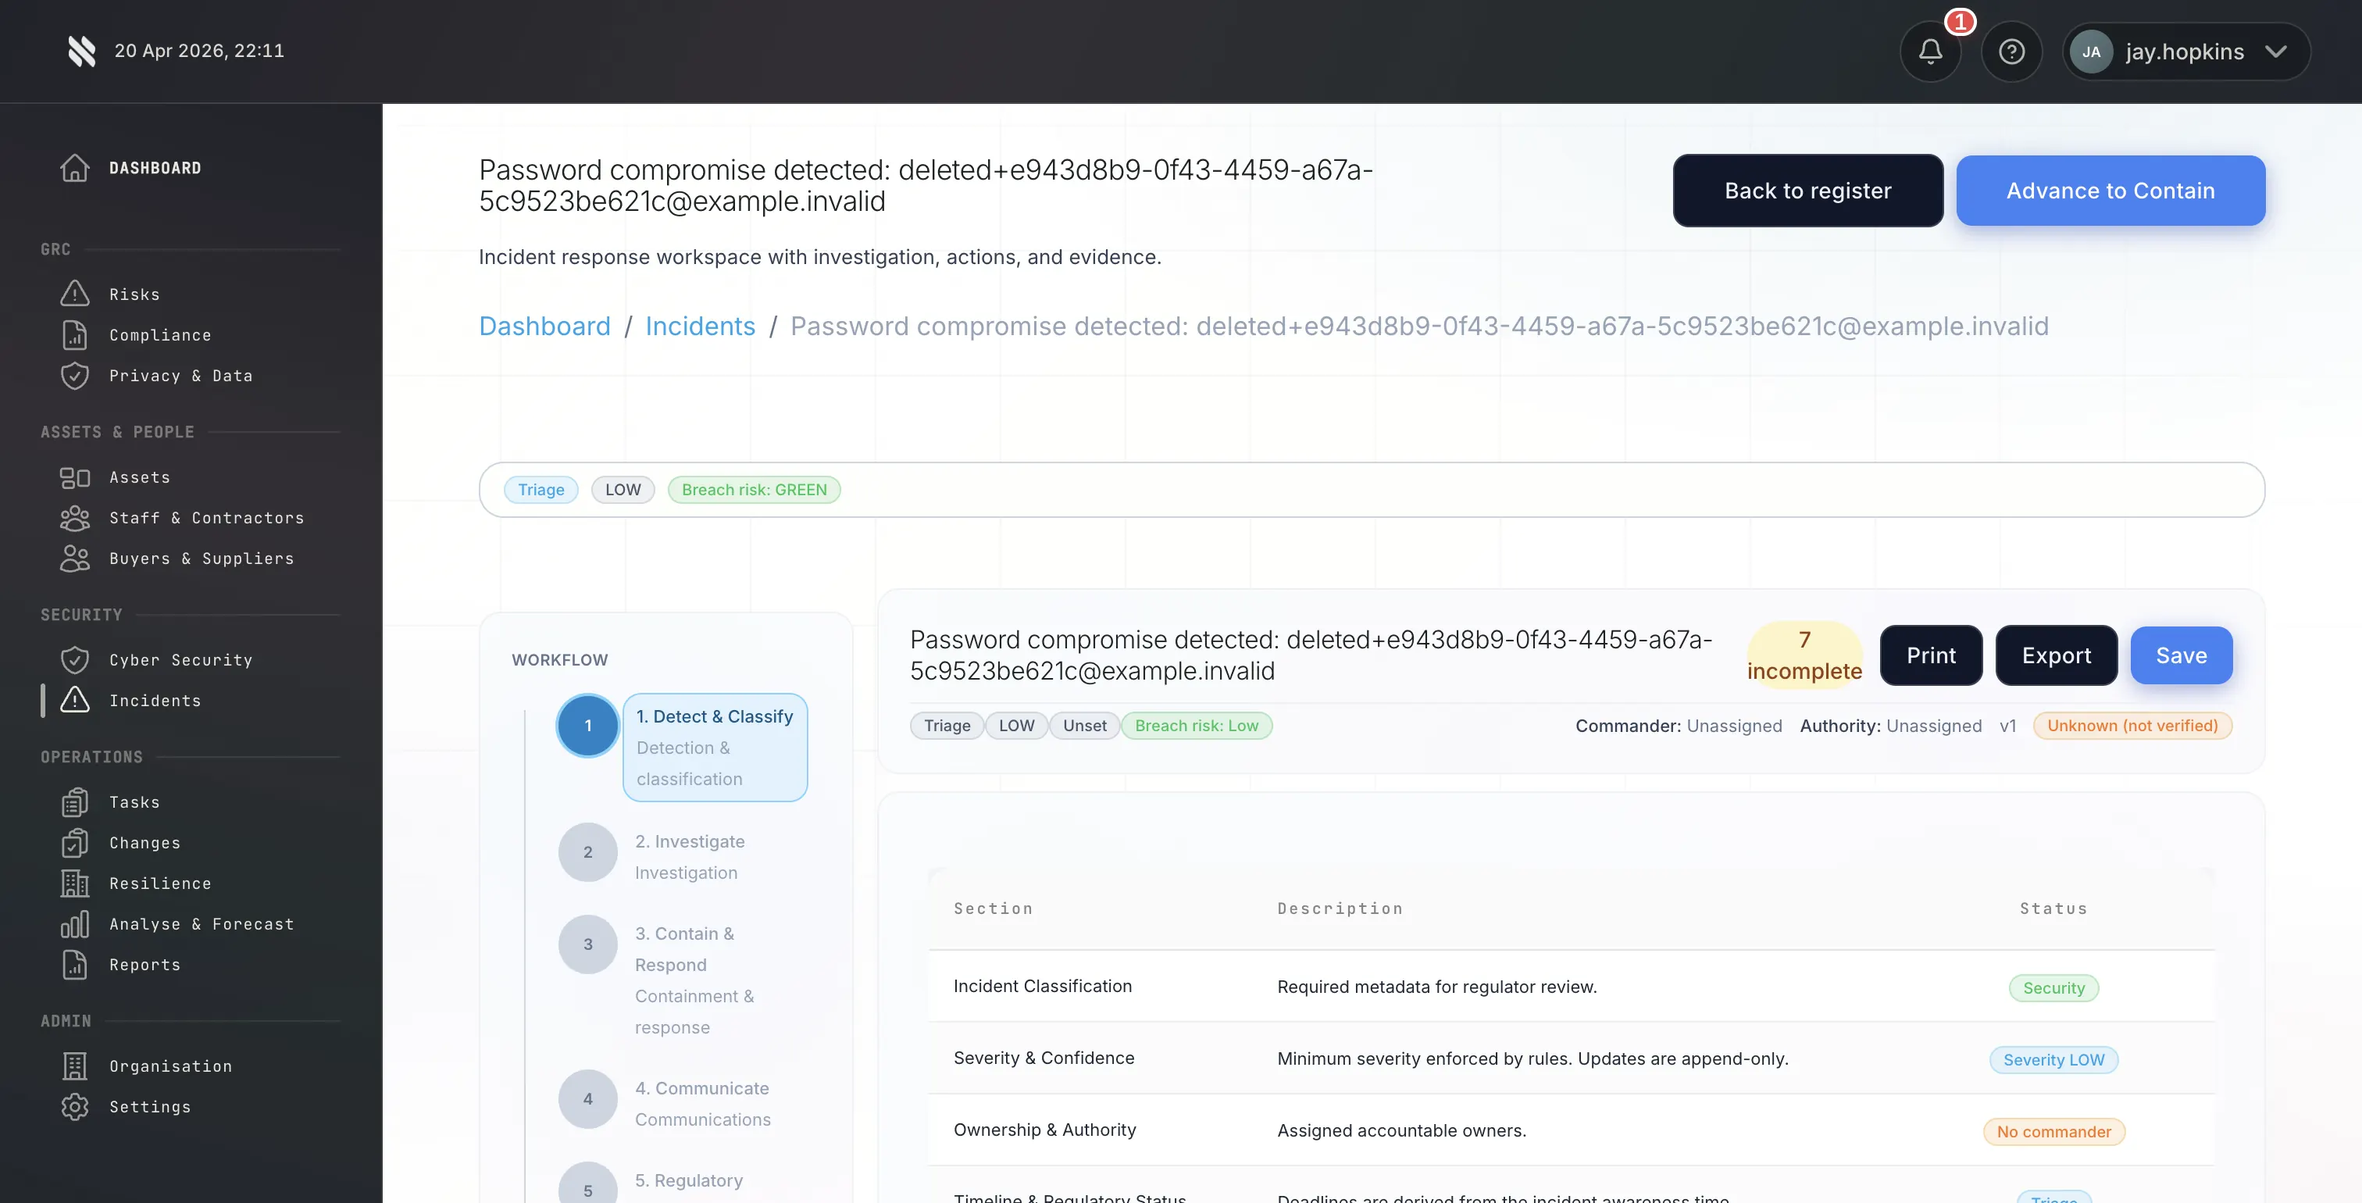Click the Analyse & Forecast chart icon
Viewport: 2362px width, 1203px height.
[x=75, y=923]
